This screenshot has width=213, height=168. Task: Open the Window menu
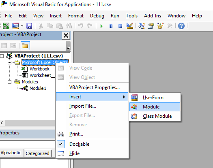[176, 16]
